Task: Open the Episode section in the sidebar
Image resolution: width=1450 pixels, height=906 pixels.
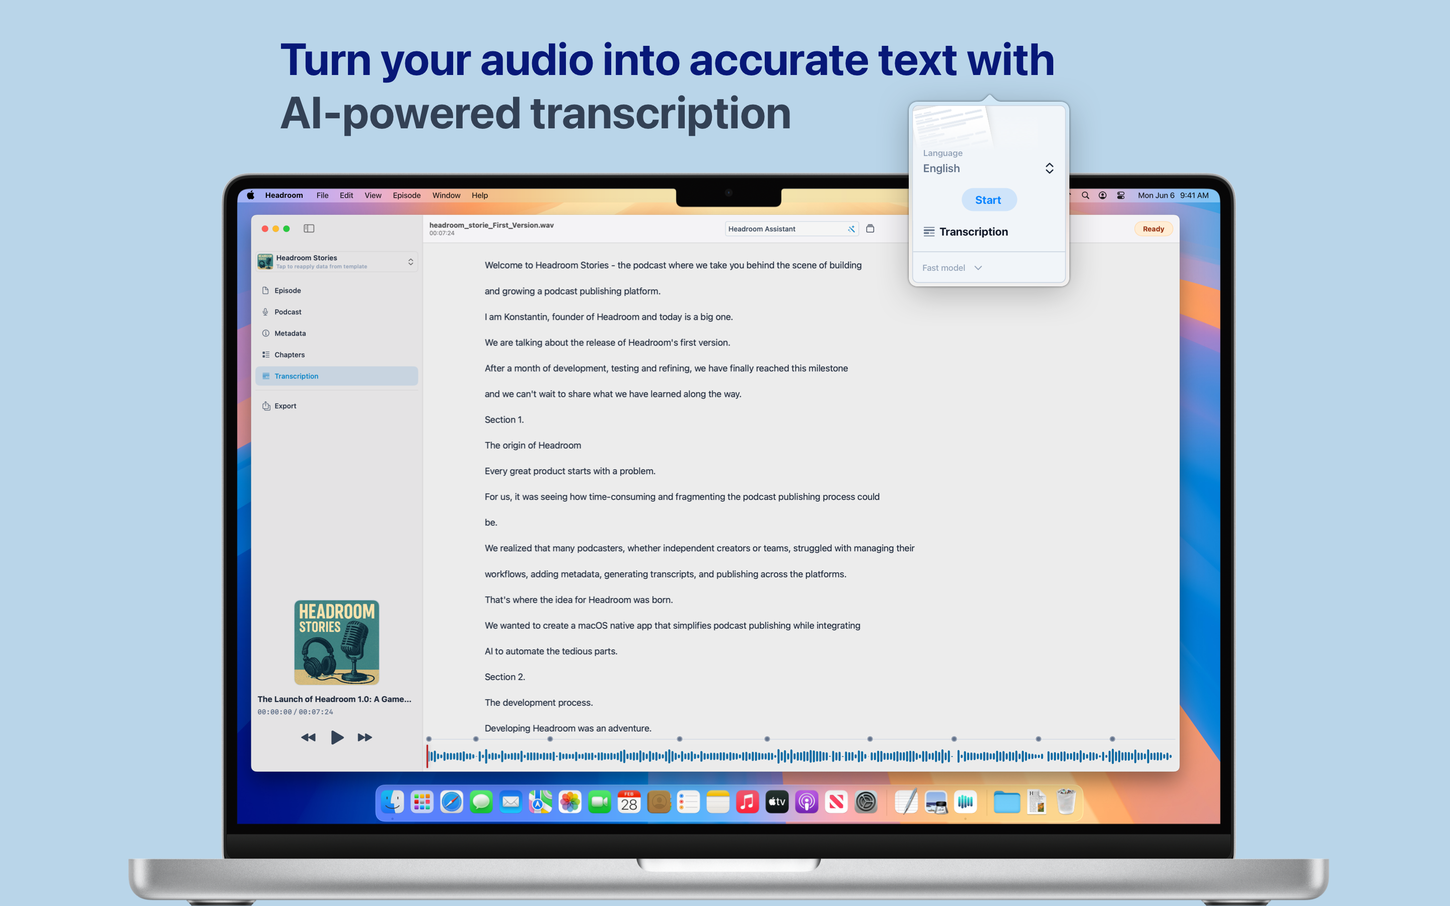Action: [287, 290]
